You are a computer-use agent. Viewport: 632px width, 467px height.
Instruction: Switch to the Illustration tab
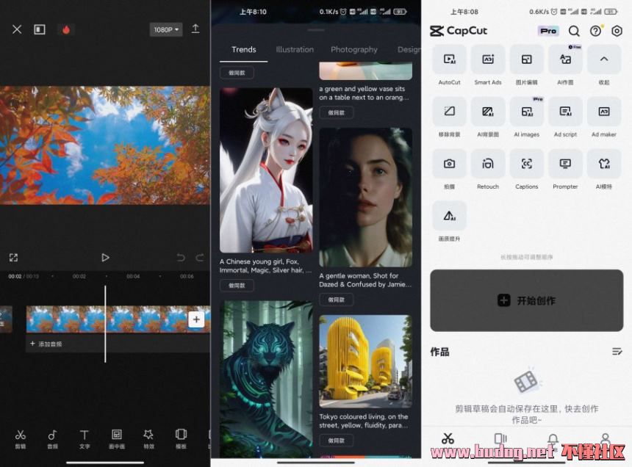click(295, 49)
